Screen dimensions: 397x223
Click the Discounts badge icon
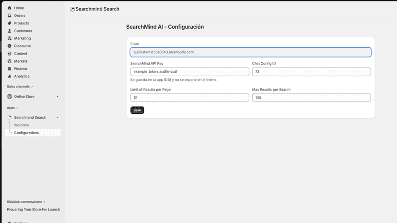pyautogui.click(x=10, y=46)
